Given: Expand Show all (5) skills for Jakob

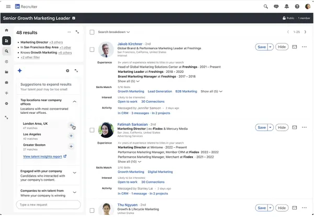Looking at the screenshot, I should [211, 91].
